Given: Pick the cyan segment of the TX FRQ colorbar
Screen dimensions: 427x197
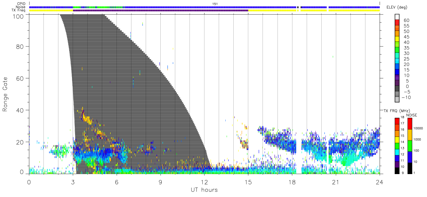Looking at the screenshot, I should point(396,151).
